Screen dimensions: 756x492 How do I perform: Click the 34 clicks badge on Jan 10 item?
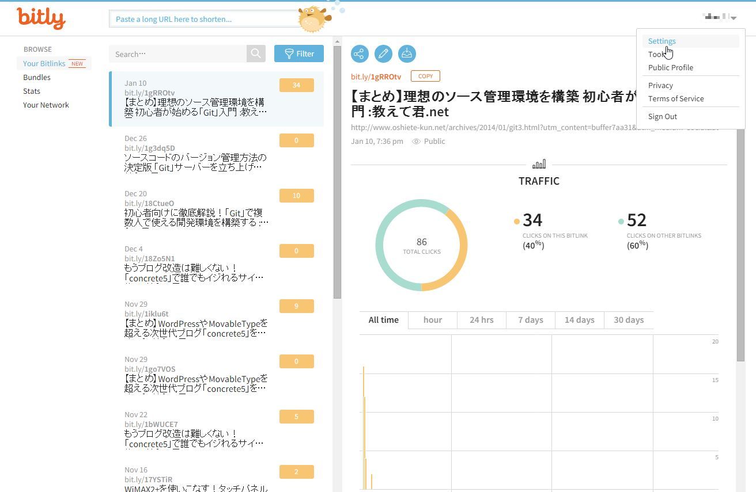[x=297, y=85]
